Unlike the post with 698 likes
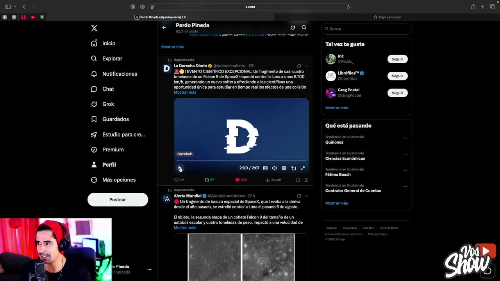Screen dimensions: 500x281 click(x=241, y=180)
